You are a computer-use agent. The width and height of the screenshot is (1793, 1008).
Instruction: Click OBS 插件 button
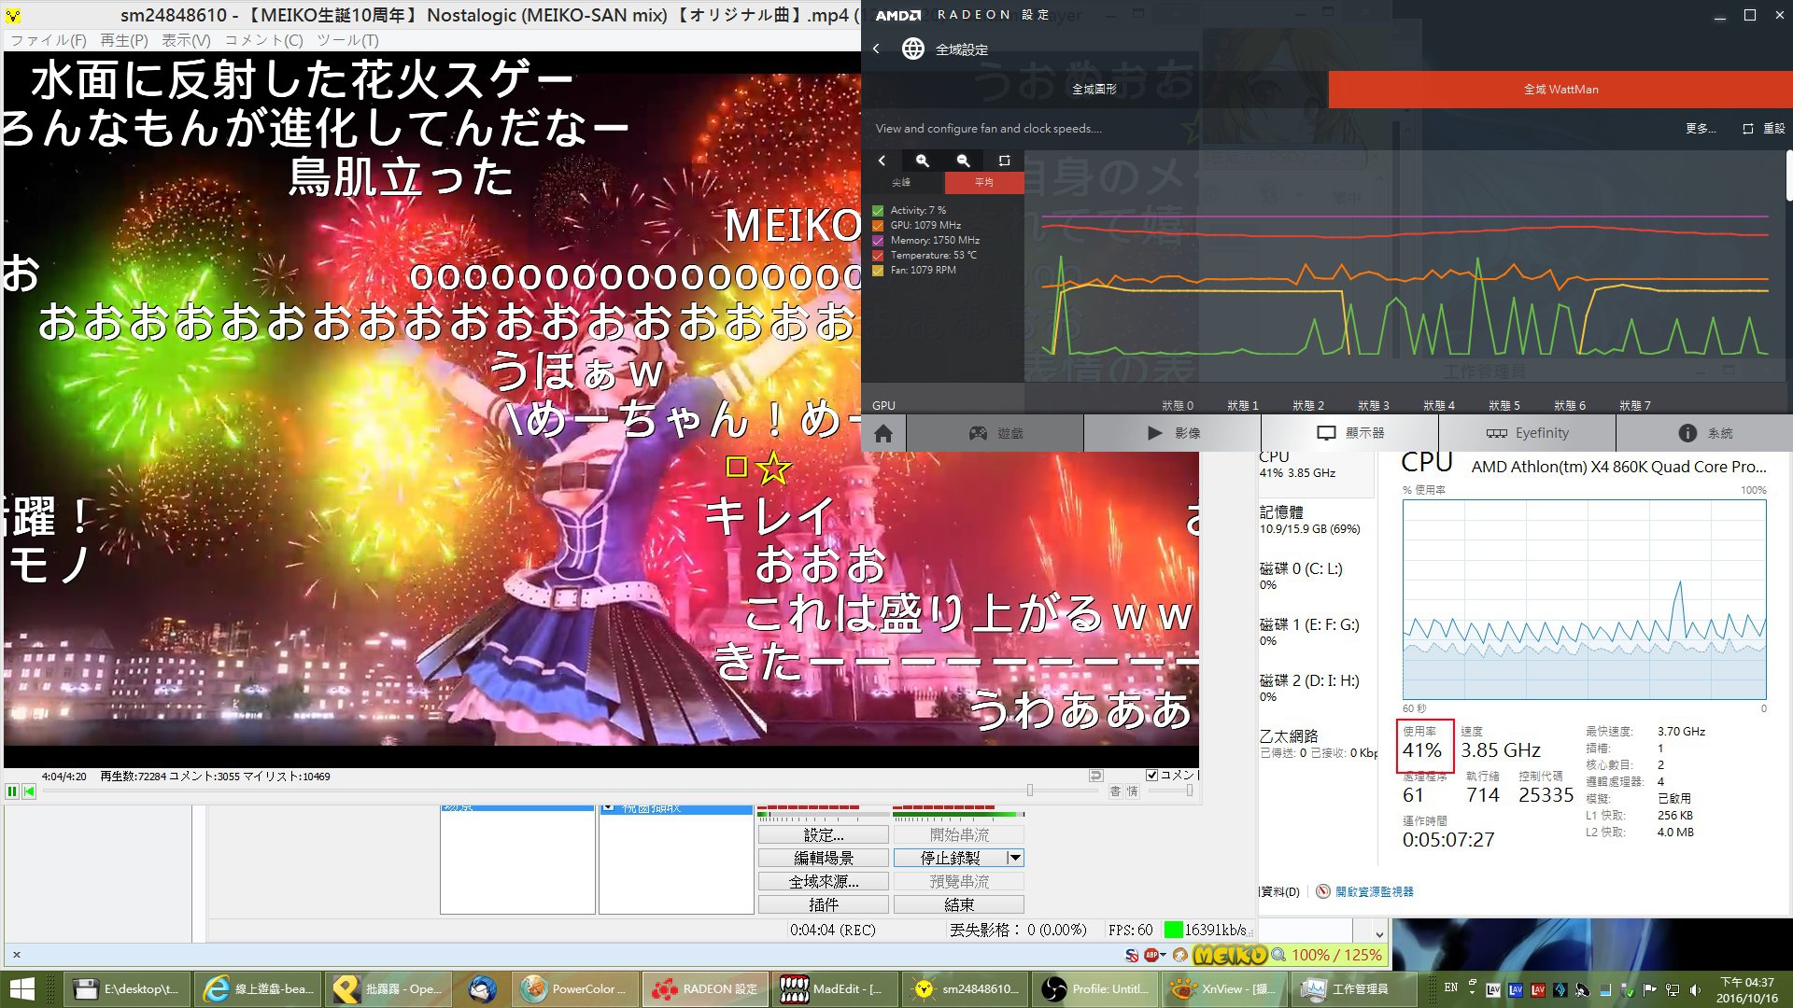tap(824, 904)
